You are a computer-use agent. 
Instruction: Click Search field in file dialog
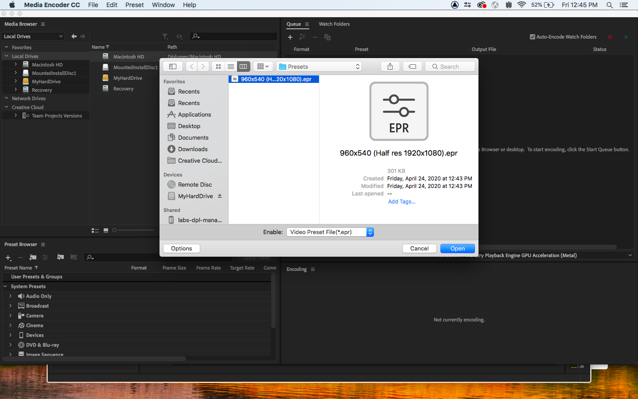coord(450,66)
